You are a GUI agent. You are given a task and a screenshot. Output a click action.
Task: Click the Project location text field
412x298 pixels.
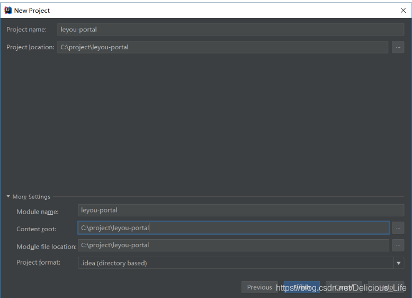click(x=222, y=47)
